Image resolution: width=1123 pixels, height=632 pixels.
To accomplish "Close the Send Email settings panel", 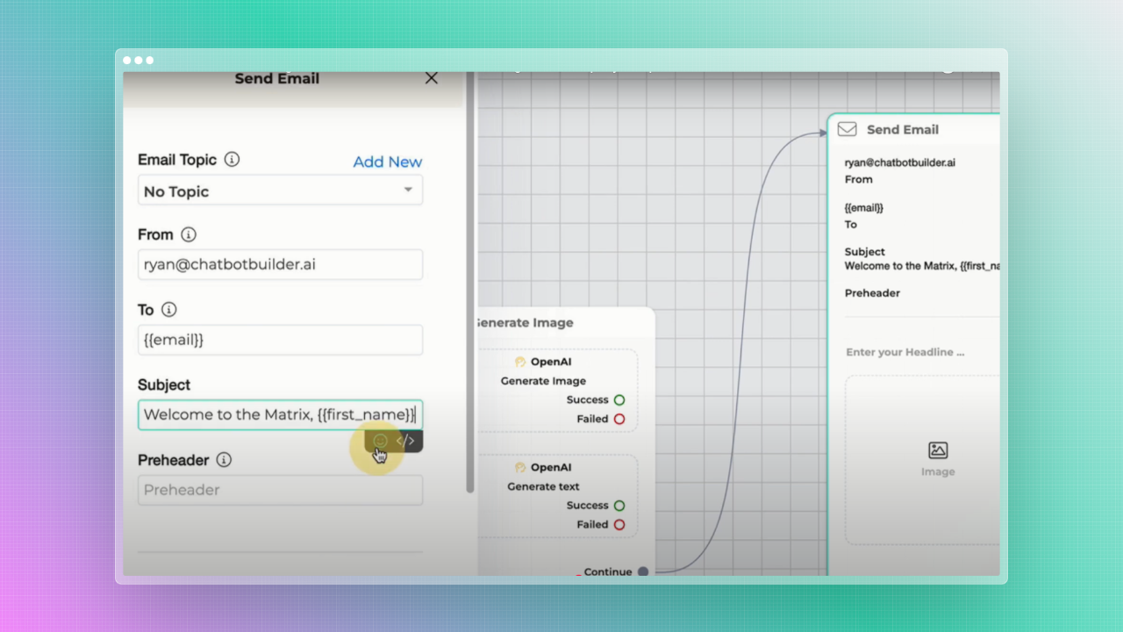I will (431, 78).
